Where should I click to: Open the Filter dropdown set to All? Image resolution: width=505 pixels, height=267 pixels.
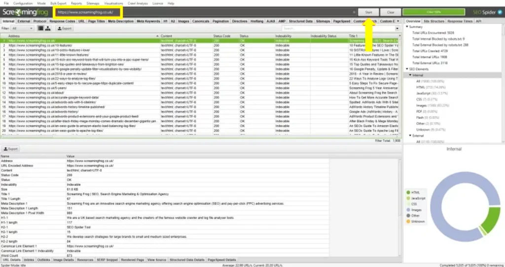(x=23, y=29)
